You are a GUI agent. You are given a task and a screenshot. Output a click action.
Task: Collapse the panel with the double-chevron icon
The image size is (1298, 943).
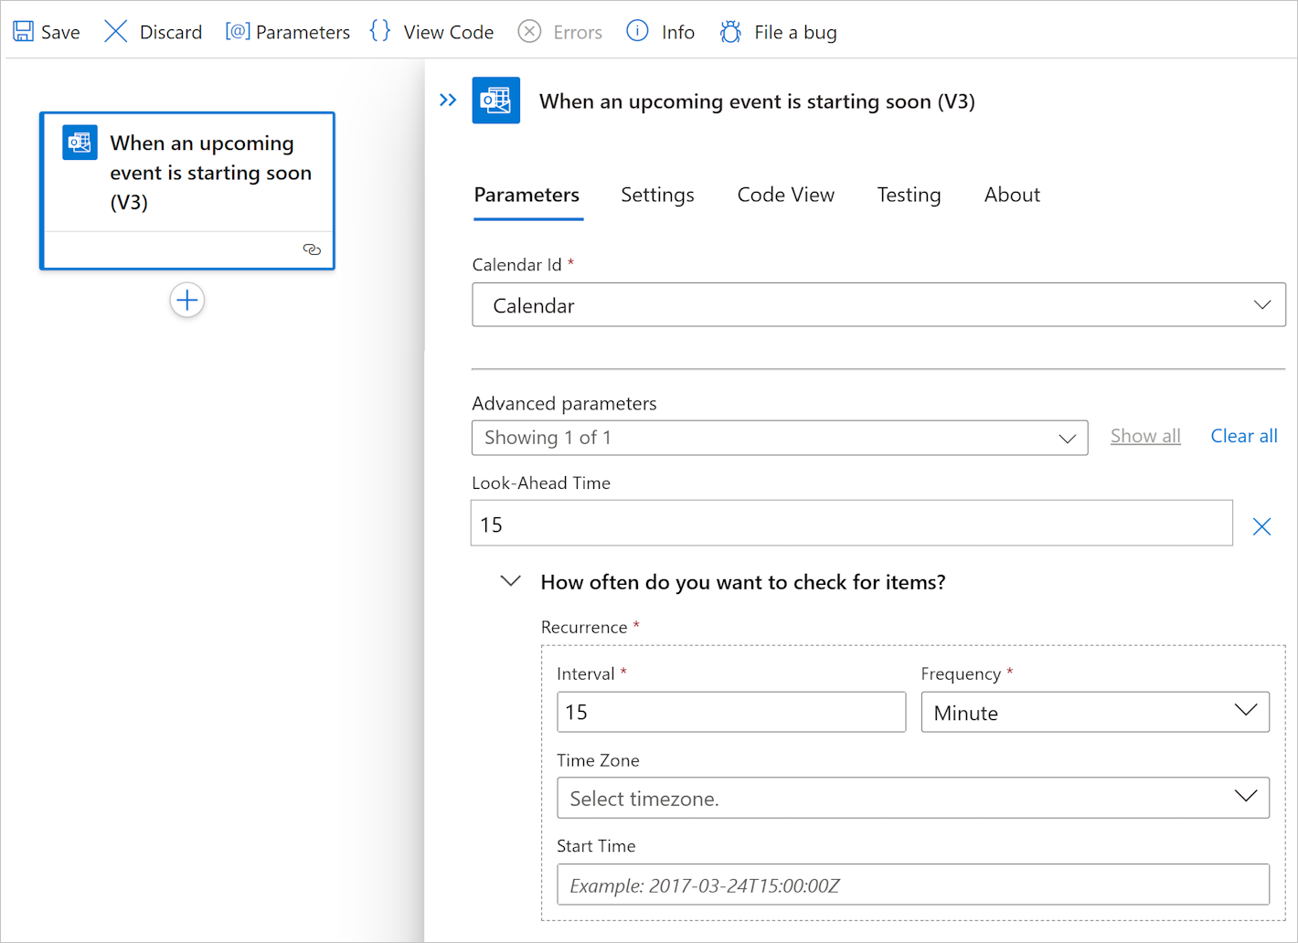448,101
